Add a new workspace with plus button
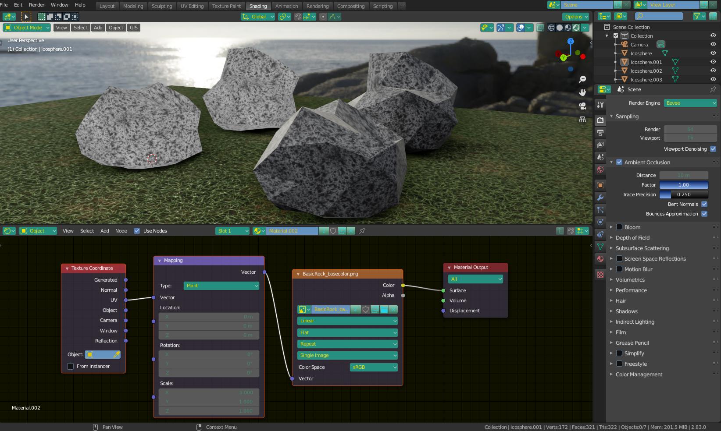721x431 pixels. click(x=402, y=6)
